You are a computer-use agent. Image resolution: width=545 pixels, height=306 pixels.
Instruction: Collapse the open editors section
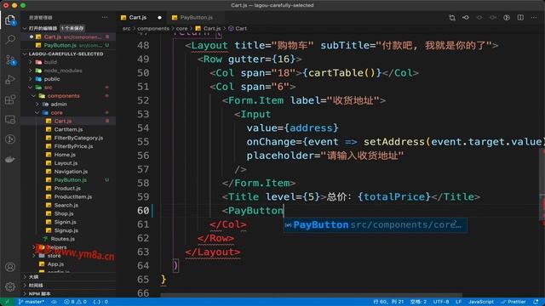25,28
